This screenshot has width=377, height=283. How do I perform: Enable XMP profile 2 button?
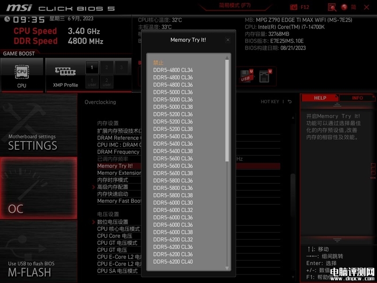pyautogui.click(x=107, y=67)
